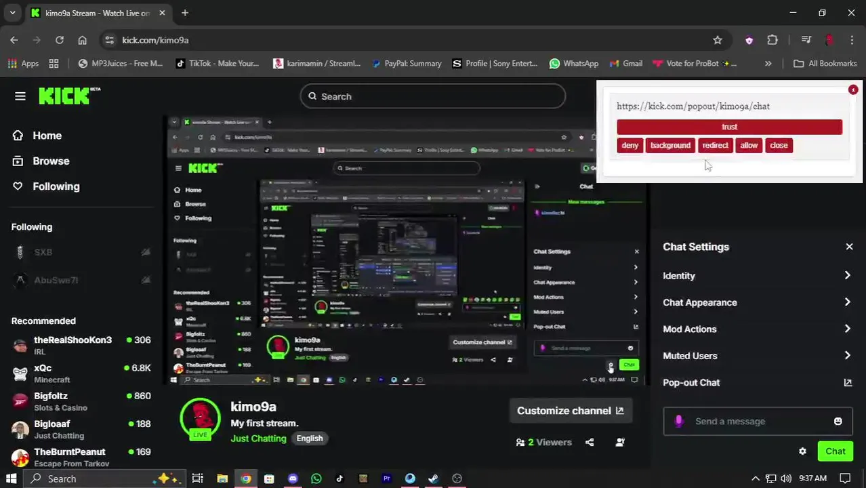Open SXB followed channel
866x488 pixels.
(81, 252)
